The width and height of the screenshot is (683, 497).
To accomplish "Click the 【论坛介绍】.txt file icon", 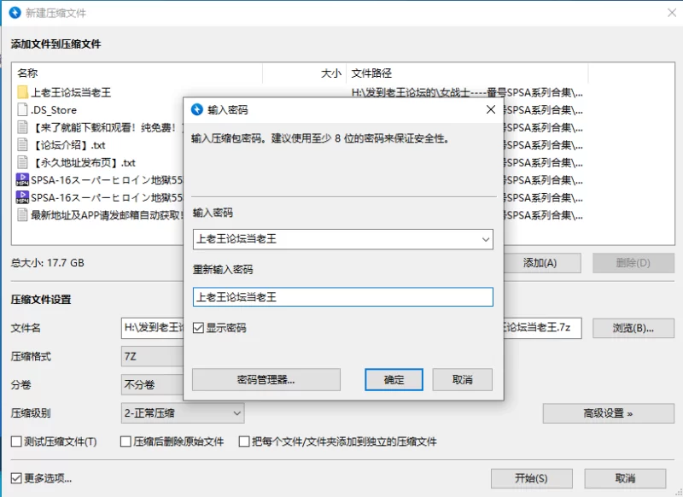I will (x=22, y=144).
